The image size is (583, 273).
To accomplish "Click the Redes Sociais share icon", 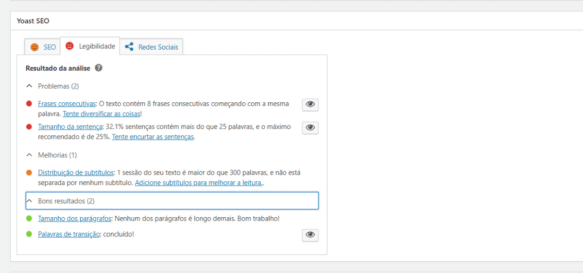I will tap(129, 47).
